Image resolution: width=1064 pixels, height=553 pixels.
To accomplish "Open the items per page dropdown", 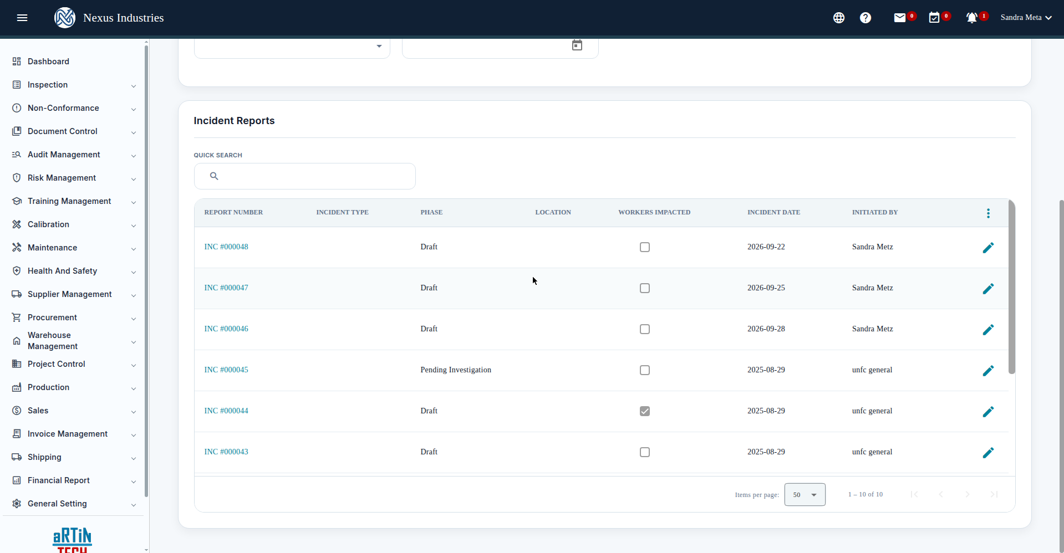I will tap(805, 495).
